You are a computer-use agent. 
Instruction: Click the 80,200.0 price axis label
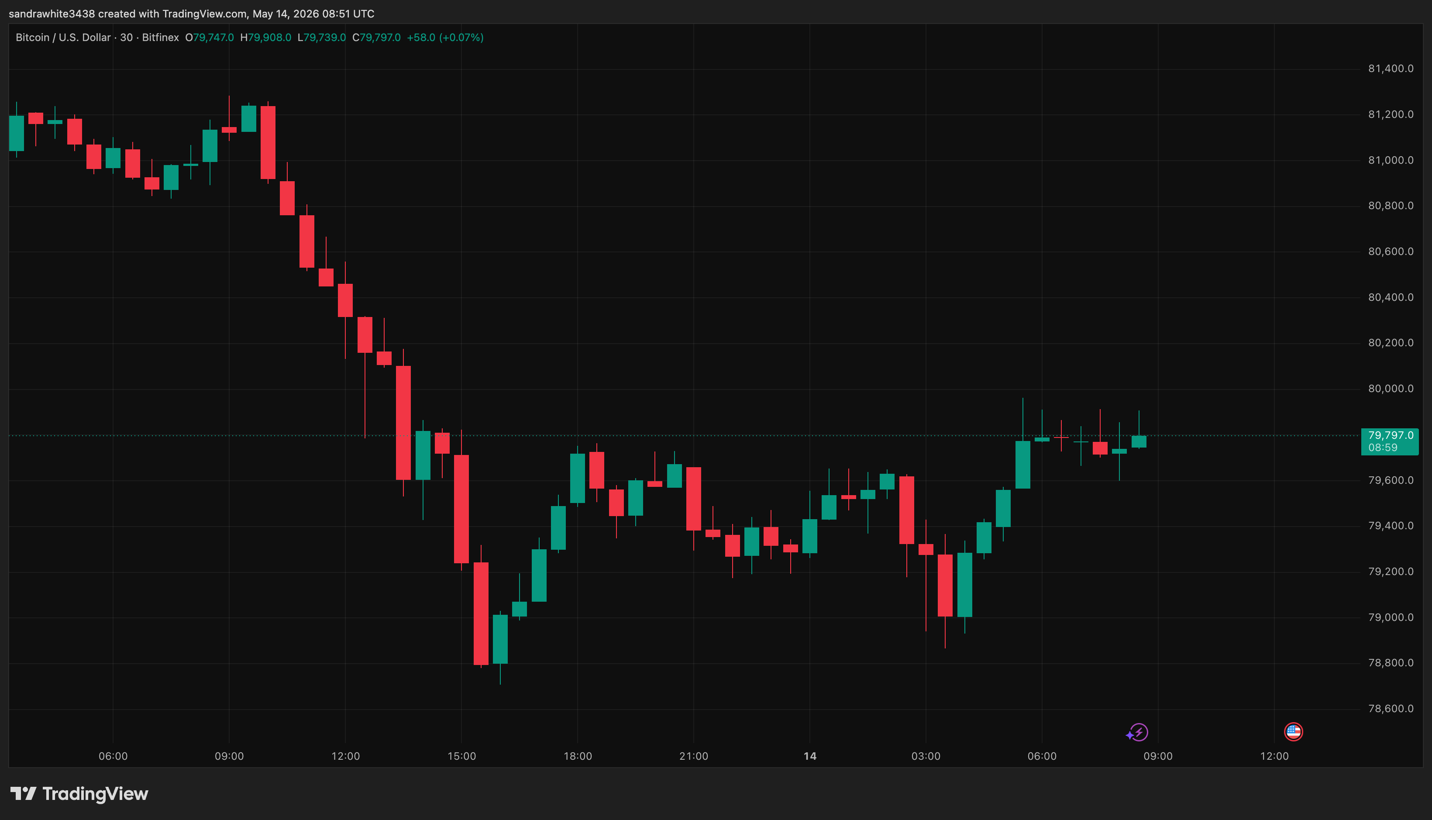1391,343
